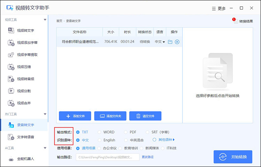
Task: Click the 录音转文字 microphone icon
Action: coord(11,125)
